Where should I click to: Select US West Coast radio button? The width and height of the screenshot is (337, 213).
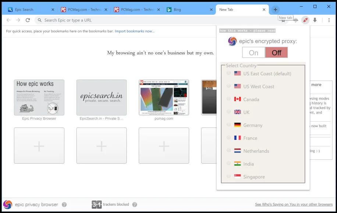(229, 86)
